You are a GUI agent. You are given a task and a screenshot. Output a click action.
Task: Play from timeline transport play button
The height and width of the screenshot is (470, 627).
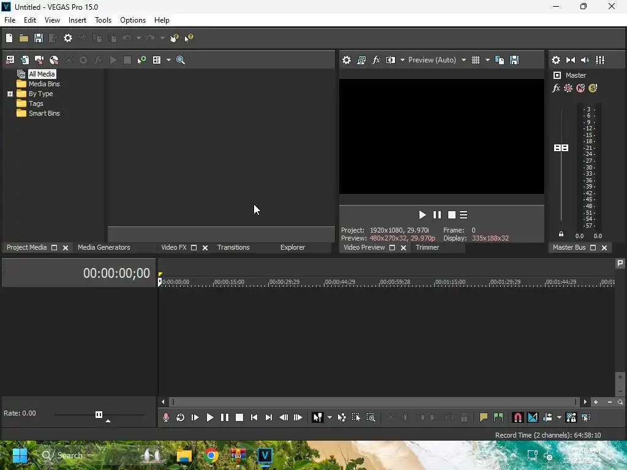point(210,417)
